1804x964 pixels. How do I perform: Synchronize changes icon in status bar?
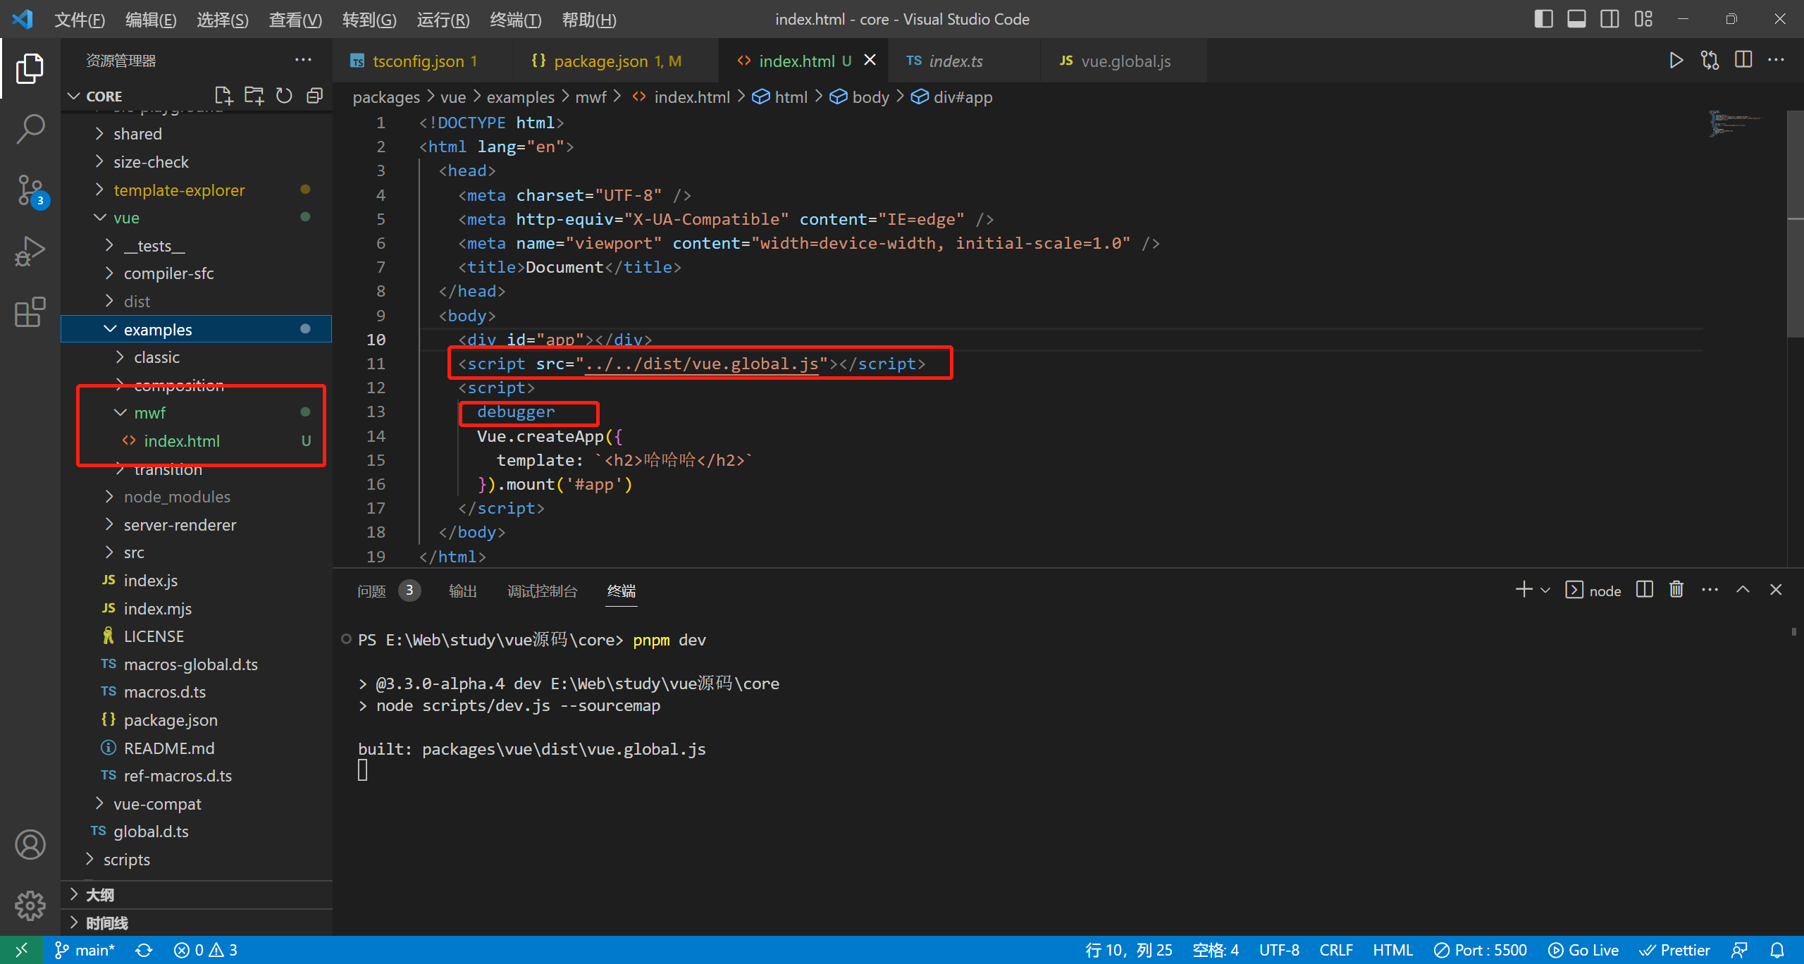144,950
